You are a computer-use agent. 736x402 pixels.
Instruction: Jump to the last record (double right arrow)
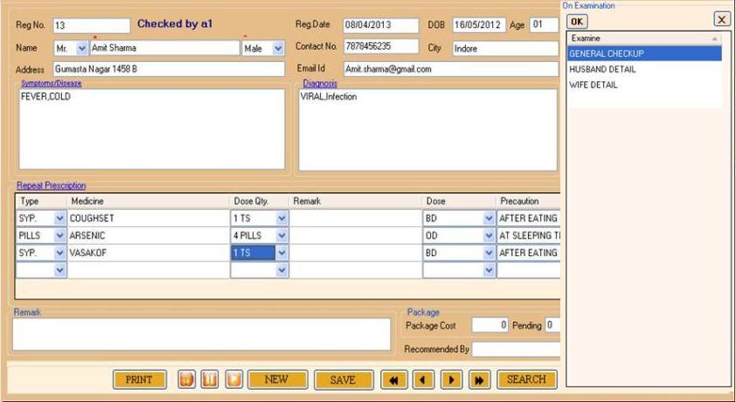(479, 379)
